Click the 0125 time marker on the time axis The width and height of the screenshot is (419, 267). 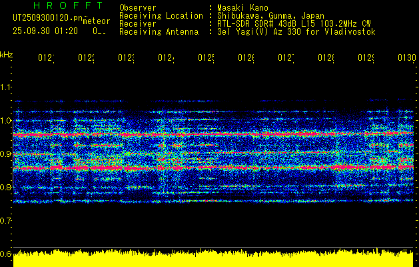207,57
